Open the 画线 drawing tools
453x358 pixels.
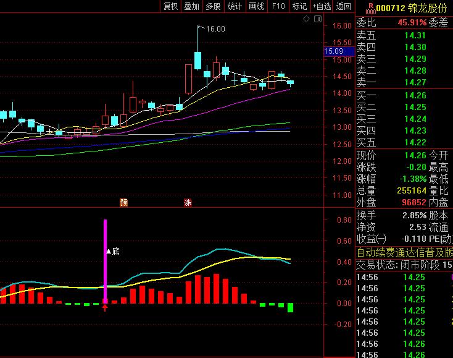pyautogui.click(x=256, y=6)
